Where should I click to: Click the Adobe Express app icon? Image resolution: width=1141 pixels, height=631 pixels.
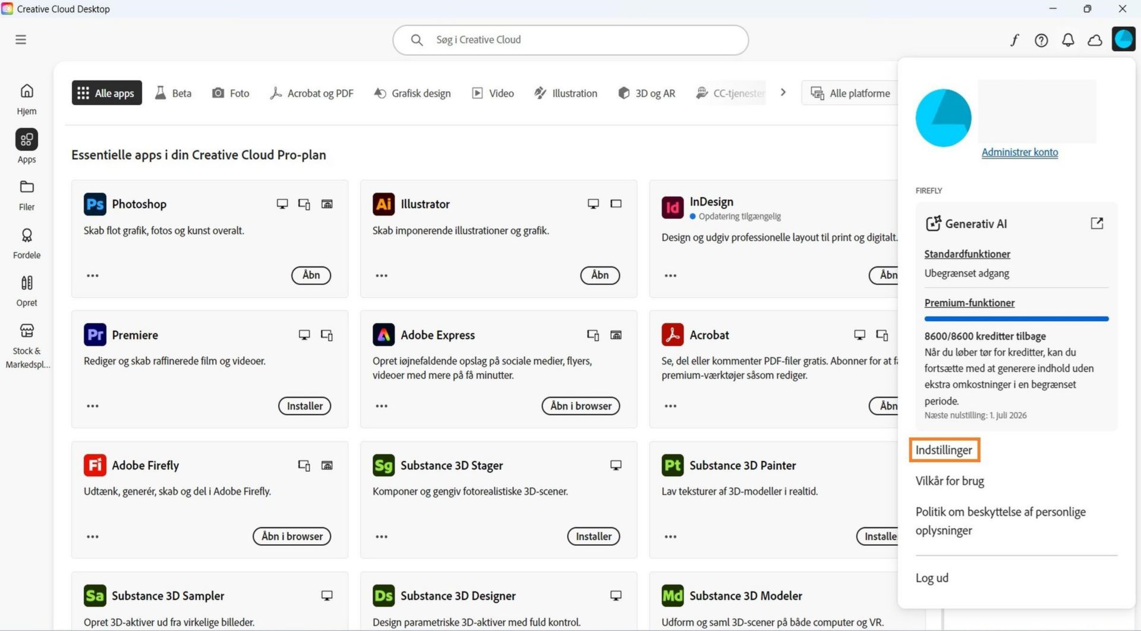pos(384,335)
